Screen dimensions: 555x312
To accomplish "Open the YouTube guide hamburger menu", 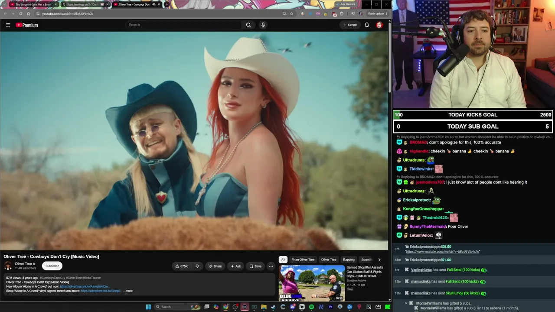I will click(x=8, y=25).
